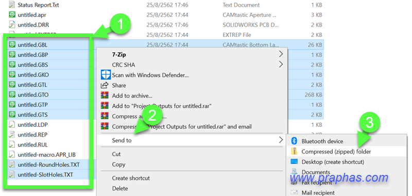
Task: Click the Share arrow icon
Action: 105,85
